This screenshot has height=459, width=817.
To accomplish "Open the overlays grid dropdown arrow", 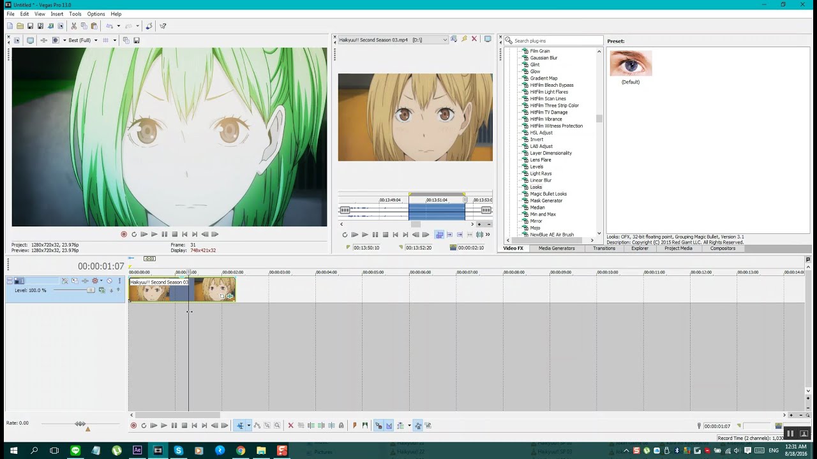I will point(115,40).
